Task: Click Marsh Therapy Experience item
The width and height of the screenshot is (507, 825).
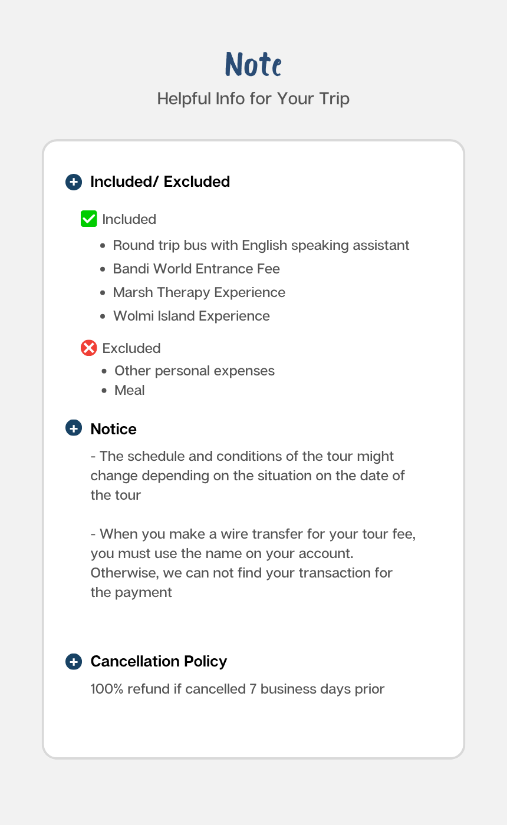Action: point(199,292)
